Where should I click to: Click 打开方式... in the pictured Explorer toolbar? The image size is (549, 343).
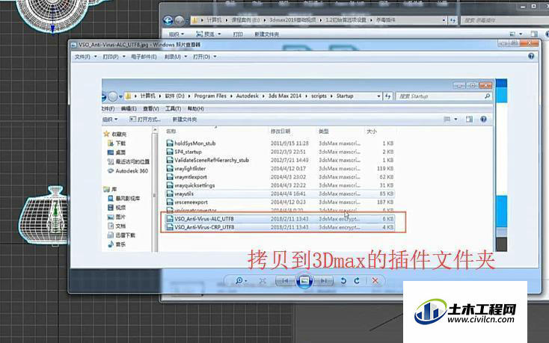(x=145, y=120)
